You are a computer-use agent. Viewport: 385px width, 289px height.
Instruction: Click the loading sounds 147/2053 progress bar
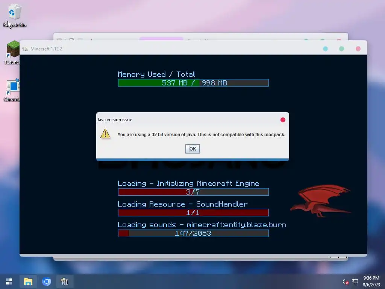click(193, 233)
